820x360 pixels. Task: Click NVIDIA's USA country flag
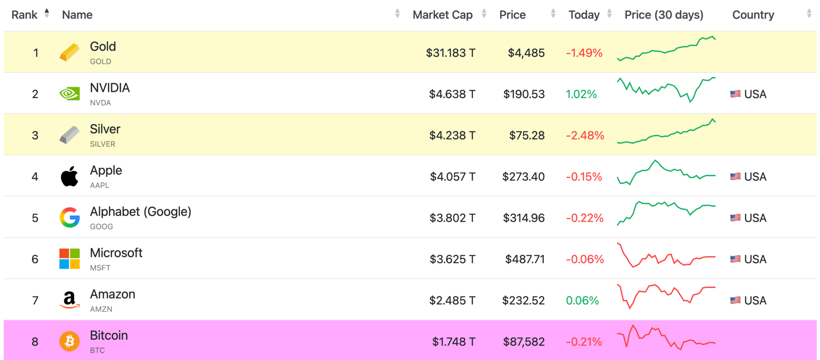coord(735,94)
